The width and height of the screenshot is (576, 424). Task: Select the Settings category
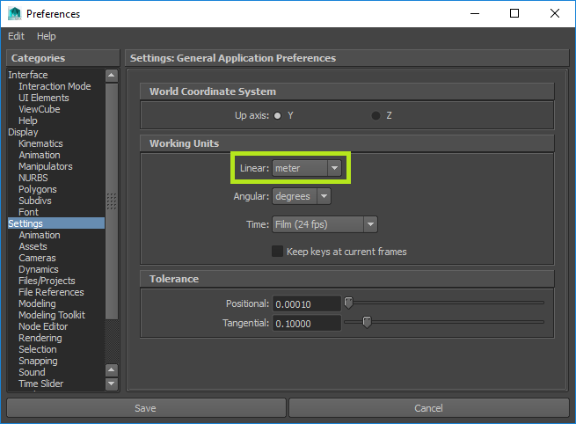[26, 223]
